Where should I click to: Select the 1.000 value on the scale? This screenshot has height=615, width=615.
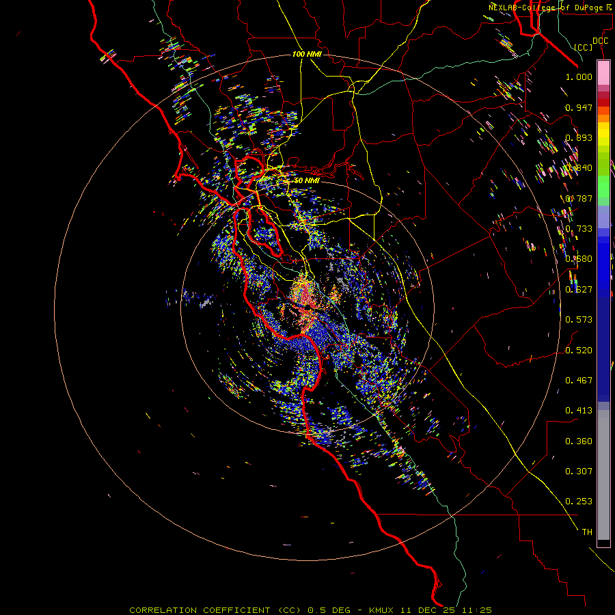tap(579, 77)
